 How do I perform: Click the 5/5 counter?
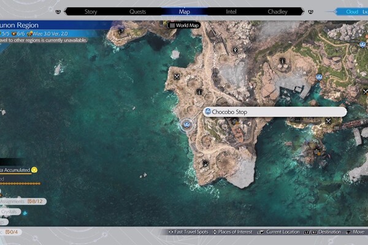5,34
